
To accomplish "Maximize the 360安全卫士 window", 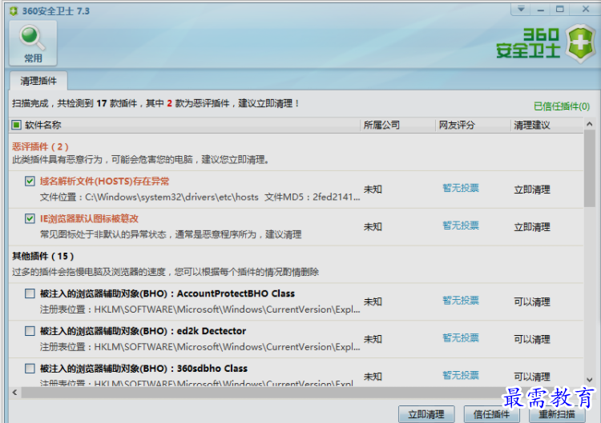I will tap(560, 9).
